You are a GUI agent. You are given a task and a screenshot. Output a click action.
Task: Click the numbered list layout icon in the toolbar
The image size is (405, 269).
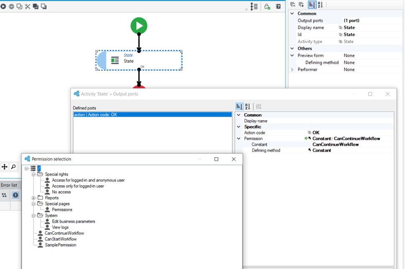(254, 6)
